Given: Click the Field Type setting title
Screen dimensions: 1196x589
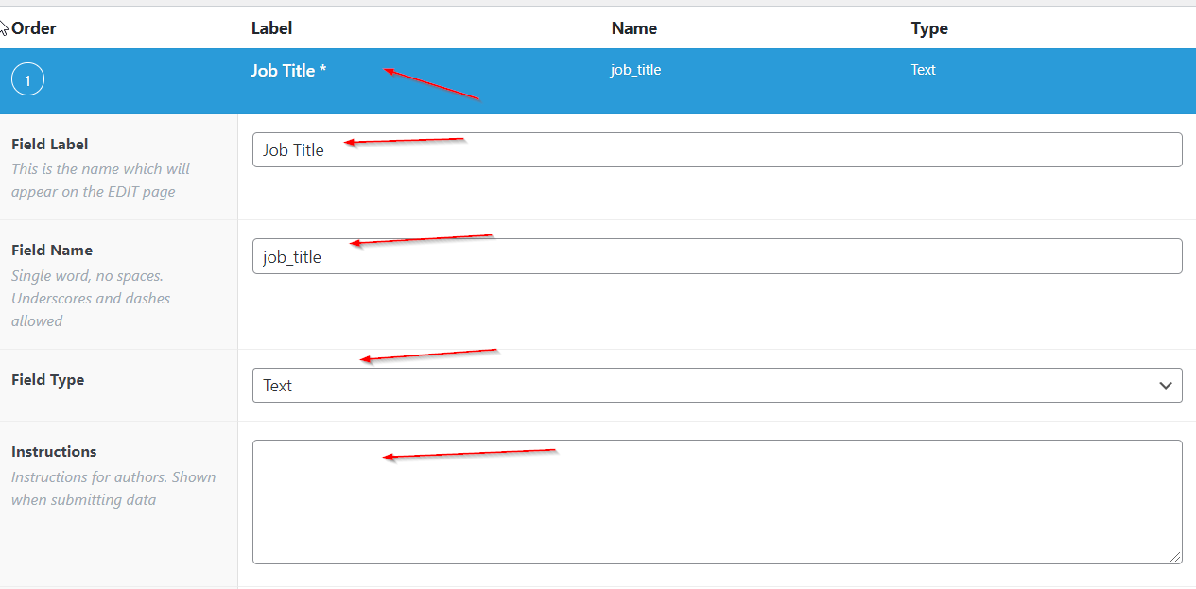Looking at the screenshot, I should pyautogui.click(x=47, y=380).
